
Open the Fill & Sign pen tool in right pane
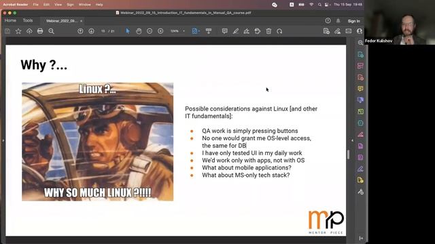(x=360, y=169)
